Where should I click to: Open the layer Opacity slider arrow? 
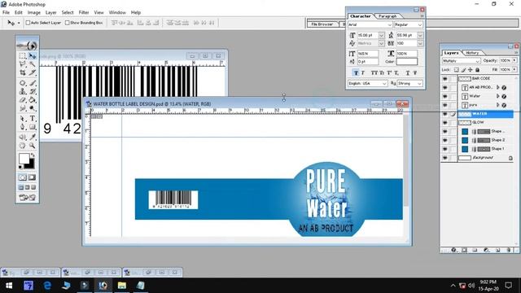click(x=514, y=60)
